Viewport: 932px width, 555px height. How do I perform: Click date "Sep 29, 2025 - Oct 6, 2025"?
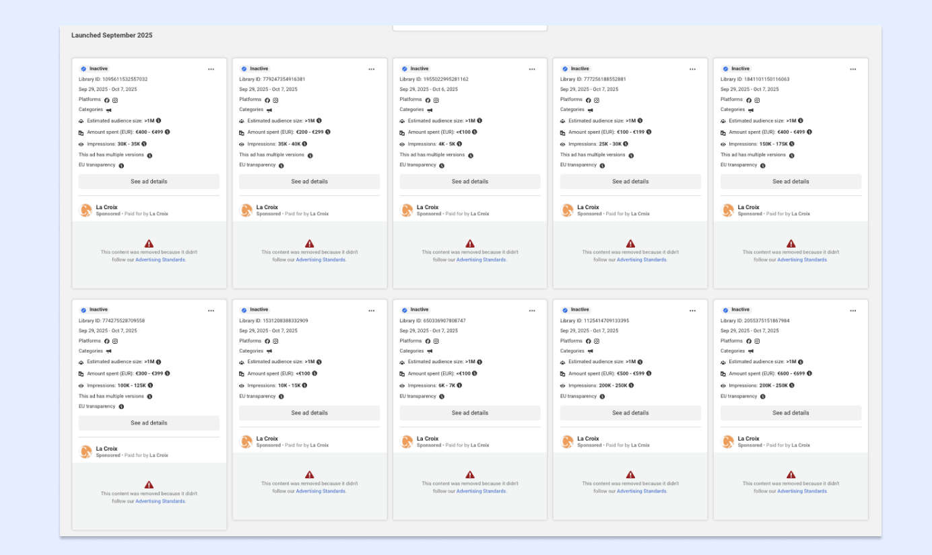pos(428,89)
